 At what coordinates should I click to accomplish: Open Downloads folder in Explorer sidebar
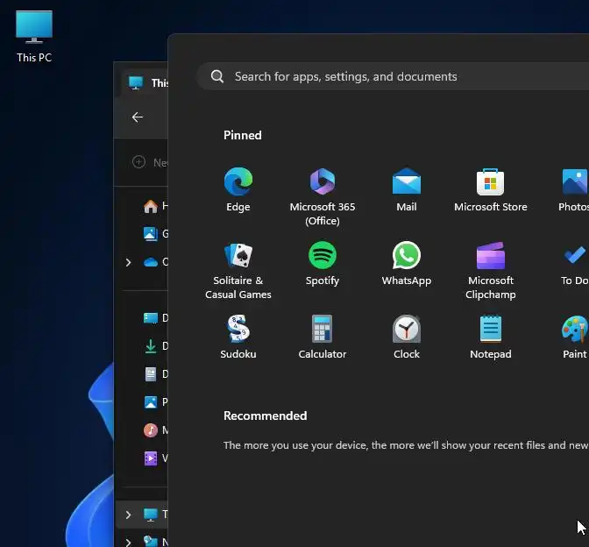coord(155,346)
